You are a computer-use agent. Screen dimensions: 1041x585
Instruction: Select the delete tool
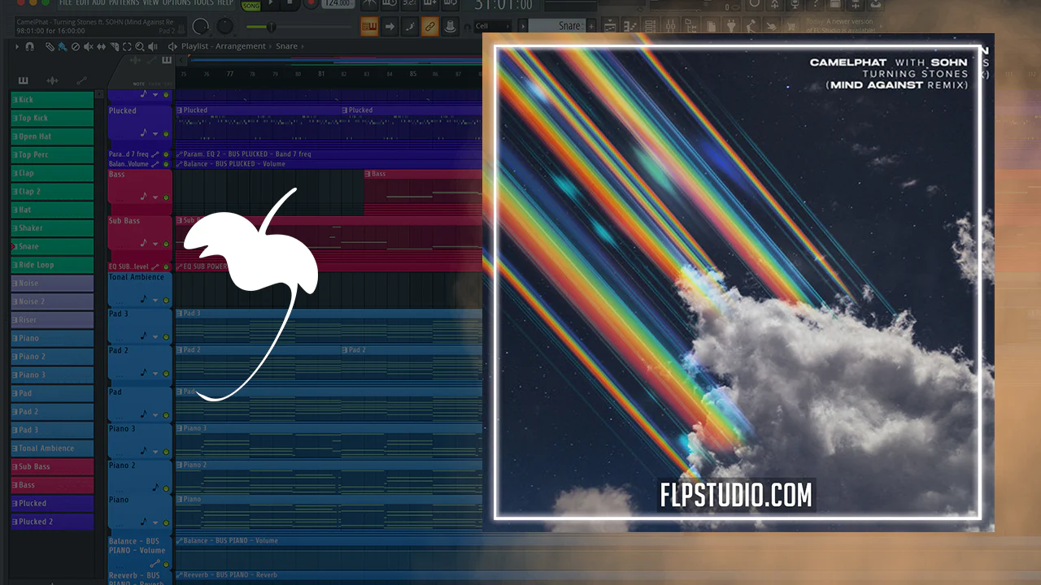[76, 46]
